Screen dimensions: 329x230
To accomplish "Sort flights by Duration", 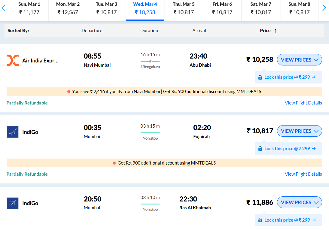I will tap(149, 31).
